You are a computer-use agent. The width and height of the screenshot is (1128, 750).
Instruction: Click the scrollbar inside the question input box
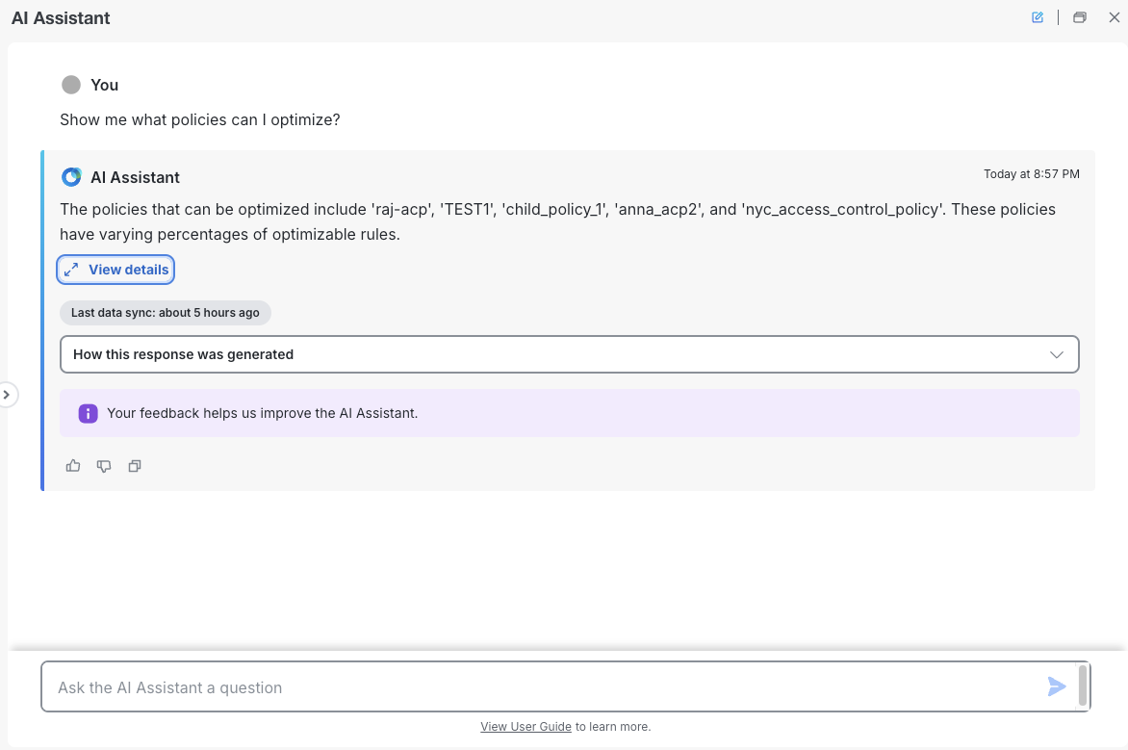pos(1083,685)
